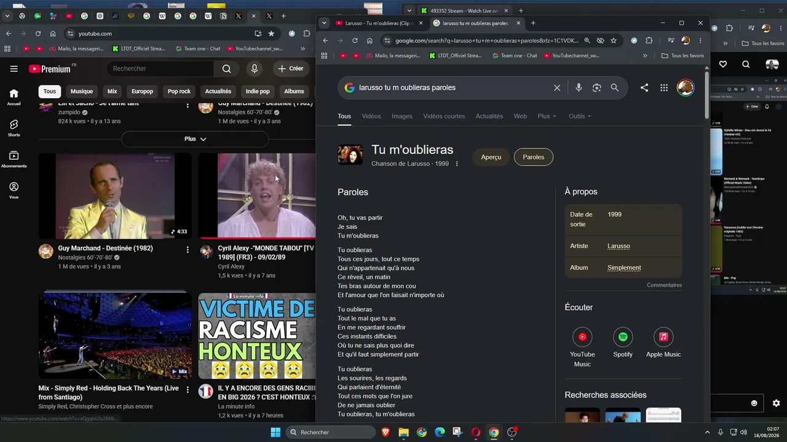Share the Google search results
787x442 pixels.
click(644, 88)
